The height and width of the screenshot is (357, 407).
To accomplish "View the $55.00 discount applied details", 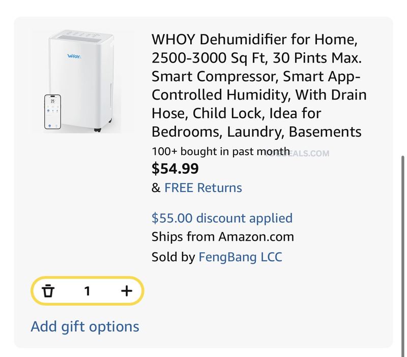I will pyautogui.click(x=222, y=218).
